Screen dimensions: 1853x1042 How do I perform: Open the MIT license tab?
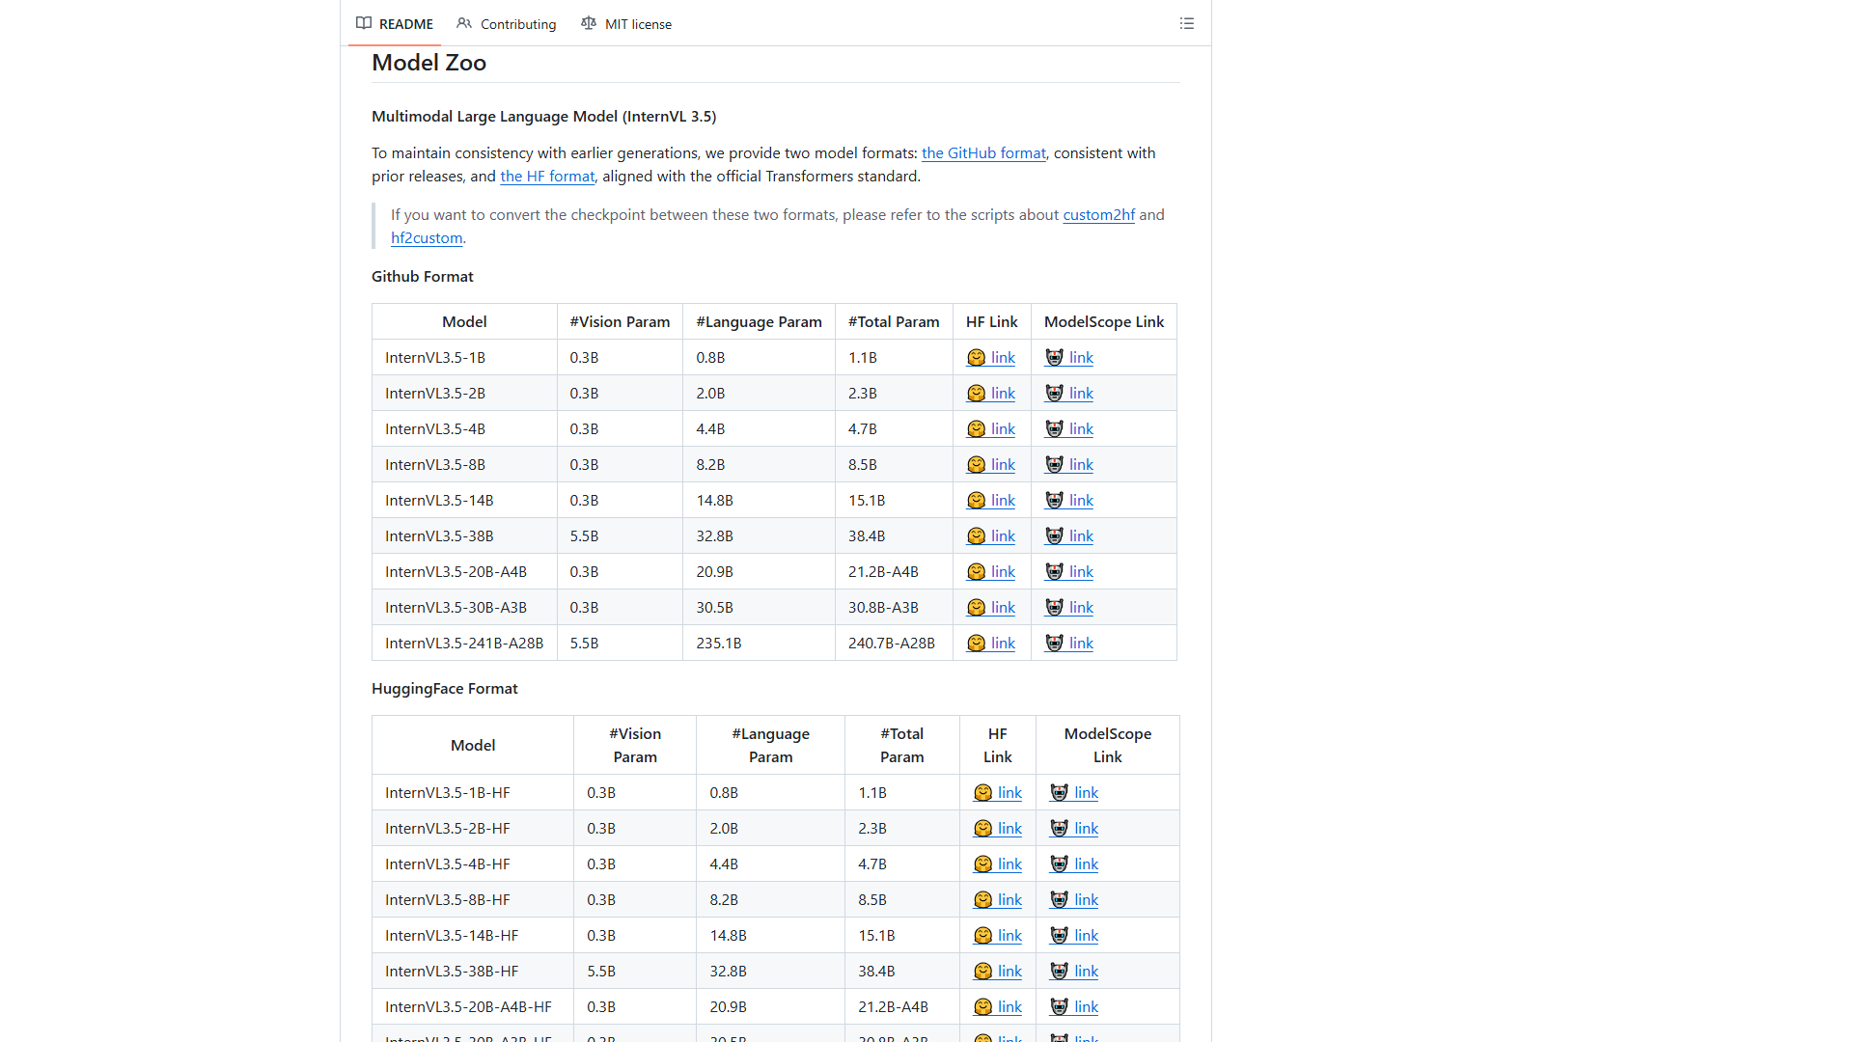626,23
